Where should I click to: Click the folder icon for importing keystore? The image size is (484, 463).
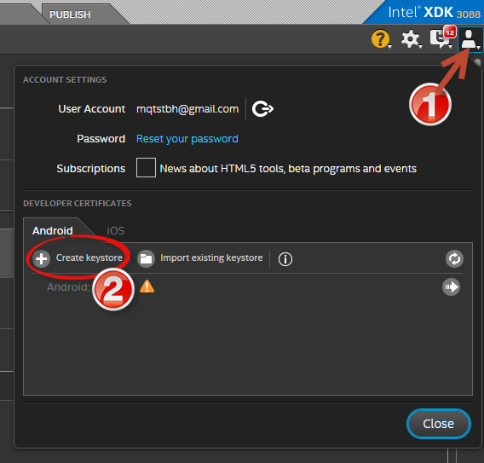(x=146, y=258)
